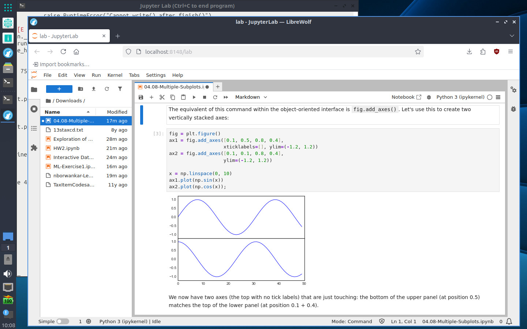Click the blue new launcher button
527x329 pixels.
click(59, 88)
